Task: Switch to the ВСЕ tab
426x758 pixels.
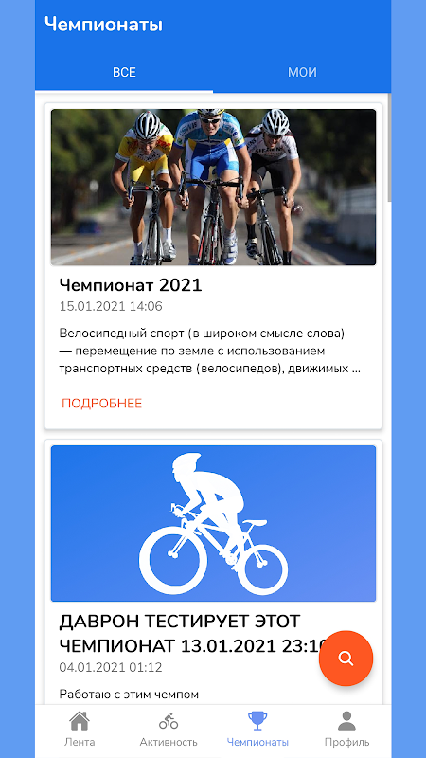Action: click(x=124, y=73)
